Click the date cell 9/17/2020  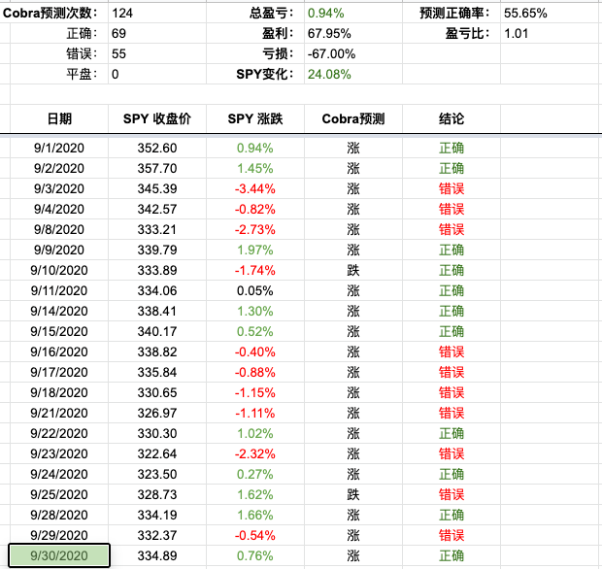click(x=59, y=372)
